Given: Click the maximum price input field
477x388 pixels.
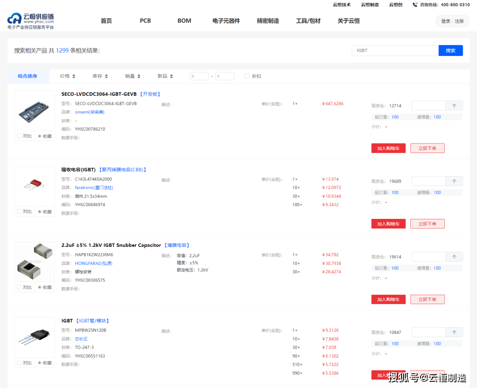Looking at the screenshot, I should (x=225, y=76).
